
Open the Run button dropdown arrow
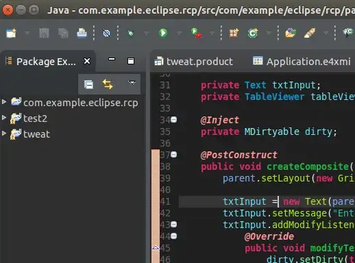[180, 34]
